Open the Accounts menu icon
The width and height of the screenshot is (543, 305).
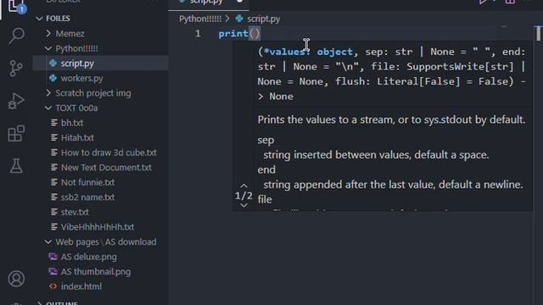coord(16,279)
